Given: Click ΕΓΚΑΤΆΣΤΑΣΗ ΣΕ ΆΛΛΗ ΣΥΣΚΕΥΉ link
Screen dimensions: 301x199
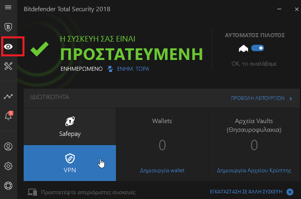Looking at the screenshot, I should (x=246, y=191).
